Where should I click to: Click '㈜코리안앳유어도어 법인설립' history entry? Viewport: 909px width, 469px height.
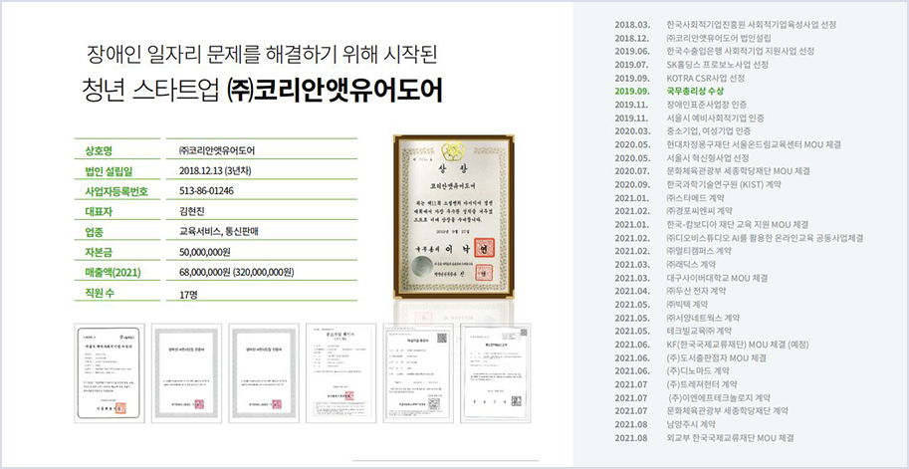coord(719,38)
